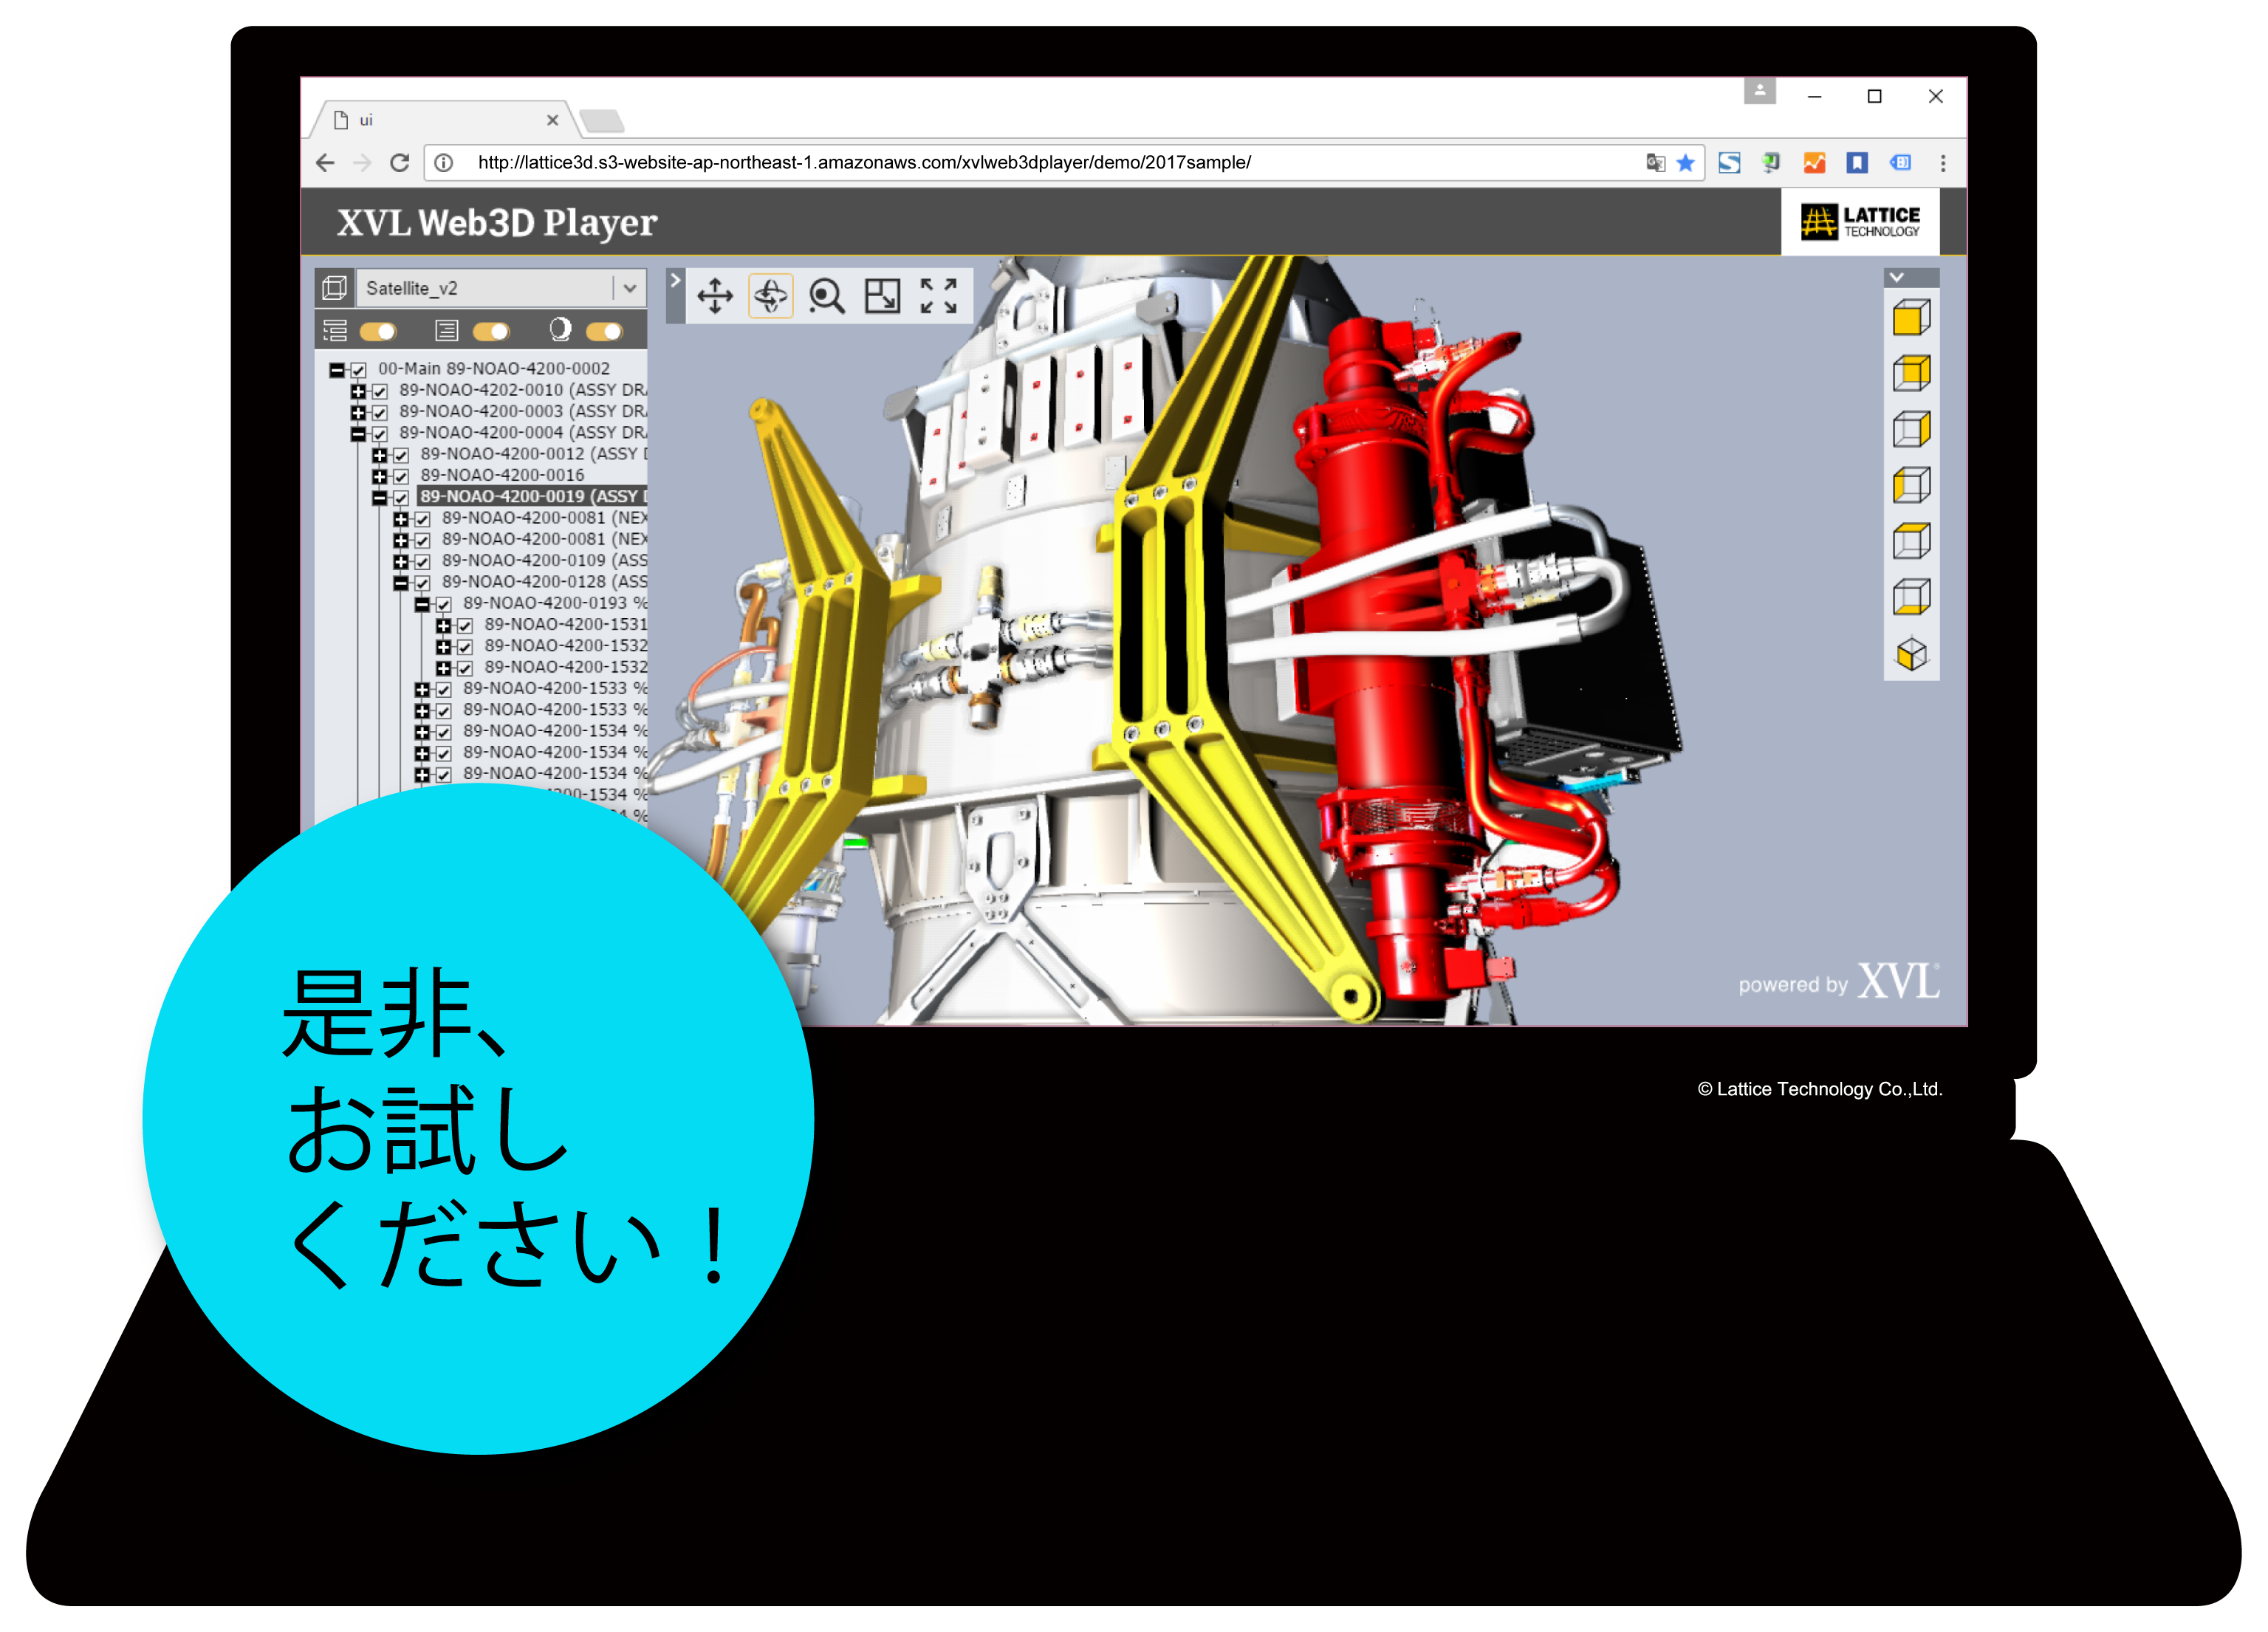This screenshot has height=1632, width=2268.
Task: Open the Satellite_v2 model dropdown
Action: (x=630, y=288)
